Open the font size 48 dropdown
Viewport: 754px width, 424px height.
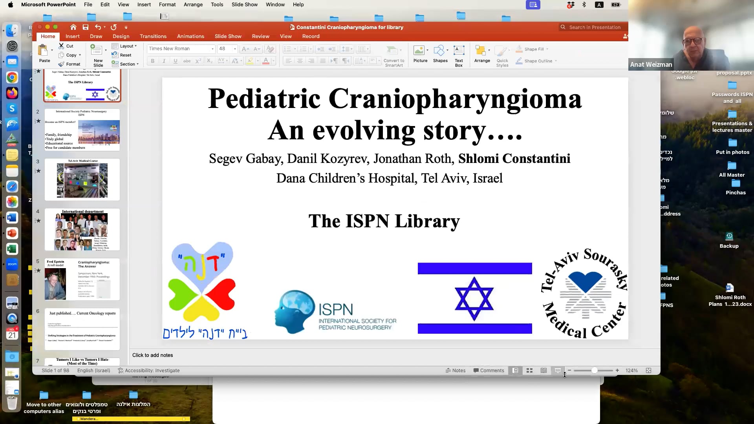click(x=235, y=49)
